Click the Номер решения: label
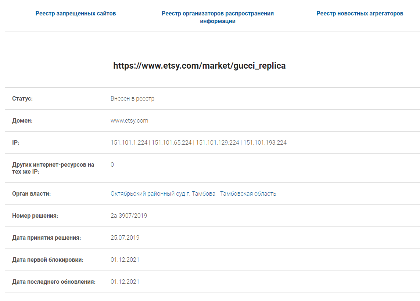 click(x=35, y=215)
